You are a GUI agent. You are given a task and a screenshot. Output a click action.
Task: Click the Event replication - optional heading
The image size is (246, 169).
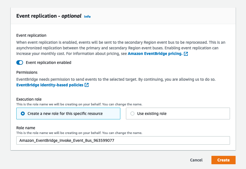click(49, 16)
